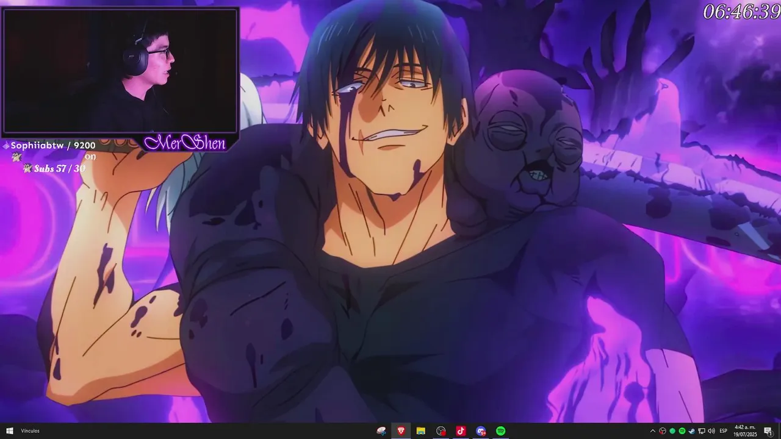Click the Steam icon in the system tray

tap(692, 431)
